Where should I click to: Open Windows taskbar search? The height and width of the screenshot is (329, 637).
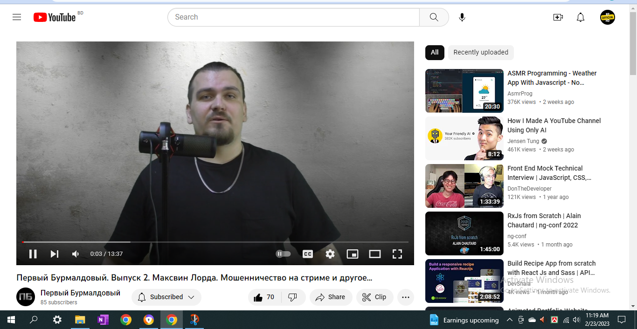tap(34, 320)
